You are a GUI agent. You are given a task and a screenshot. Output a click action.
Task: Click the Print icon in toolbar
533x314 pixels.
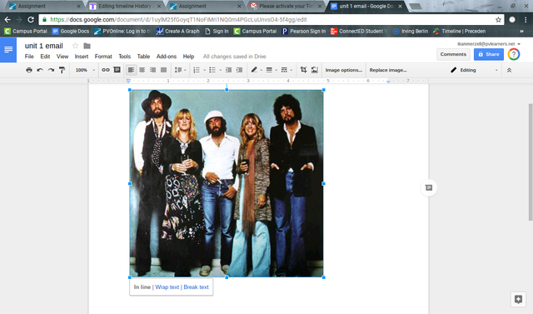(29, 70)
